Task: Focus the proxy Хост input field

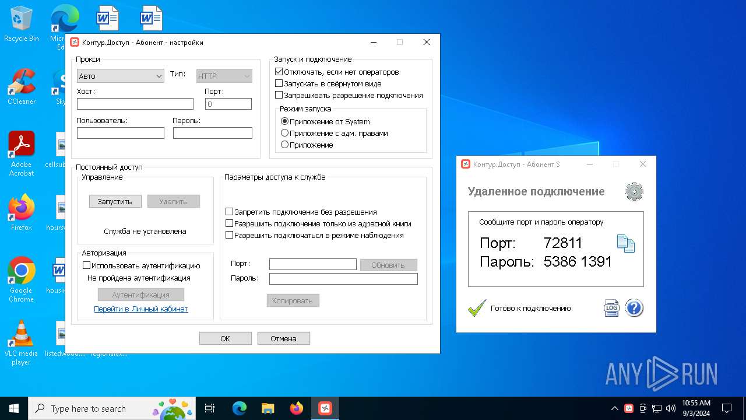Action: coord(135,104)
